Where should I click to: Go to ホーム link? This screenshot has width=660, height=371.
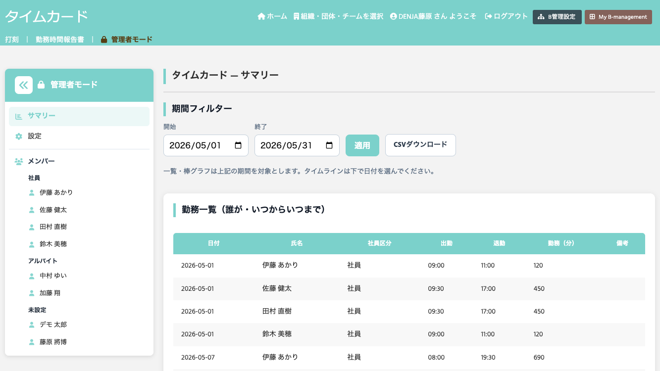[x=272, y=16]
